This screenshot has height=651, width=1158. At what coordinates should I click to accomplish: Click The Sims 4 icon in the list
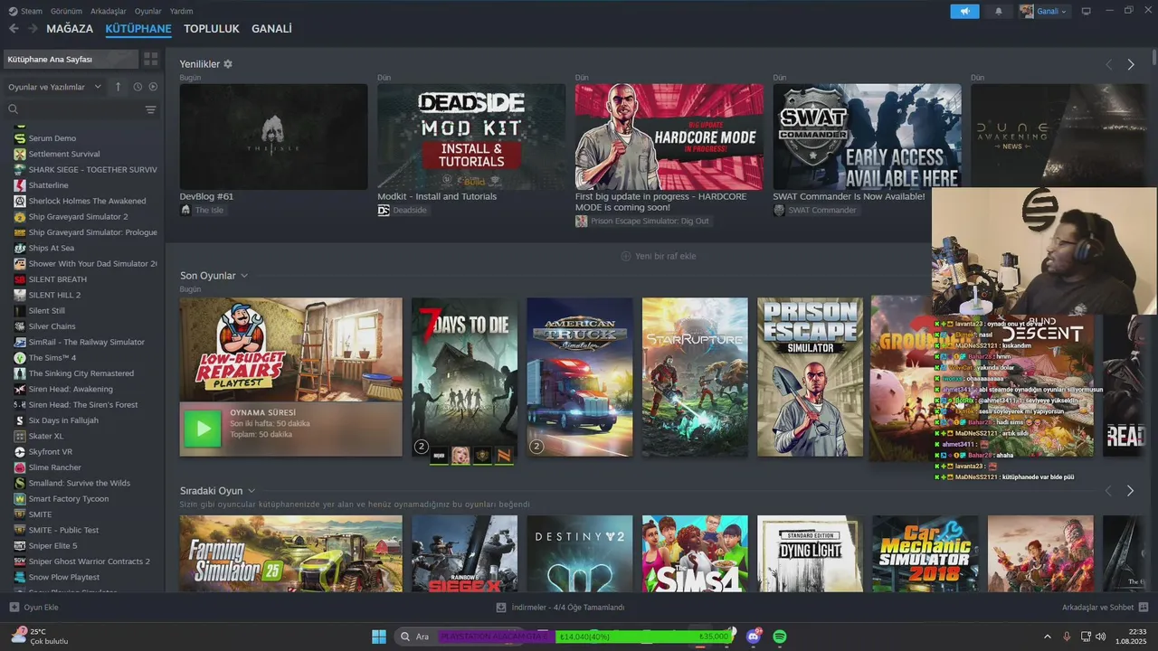[x=20, y=357]
